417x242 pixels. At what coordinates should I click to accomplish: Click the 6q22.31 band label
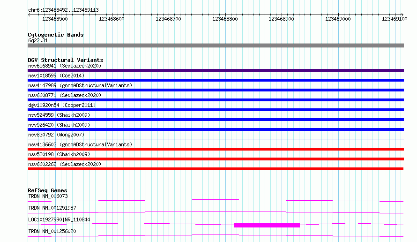coord(38,40)
